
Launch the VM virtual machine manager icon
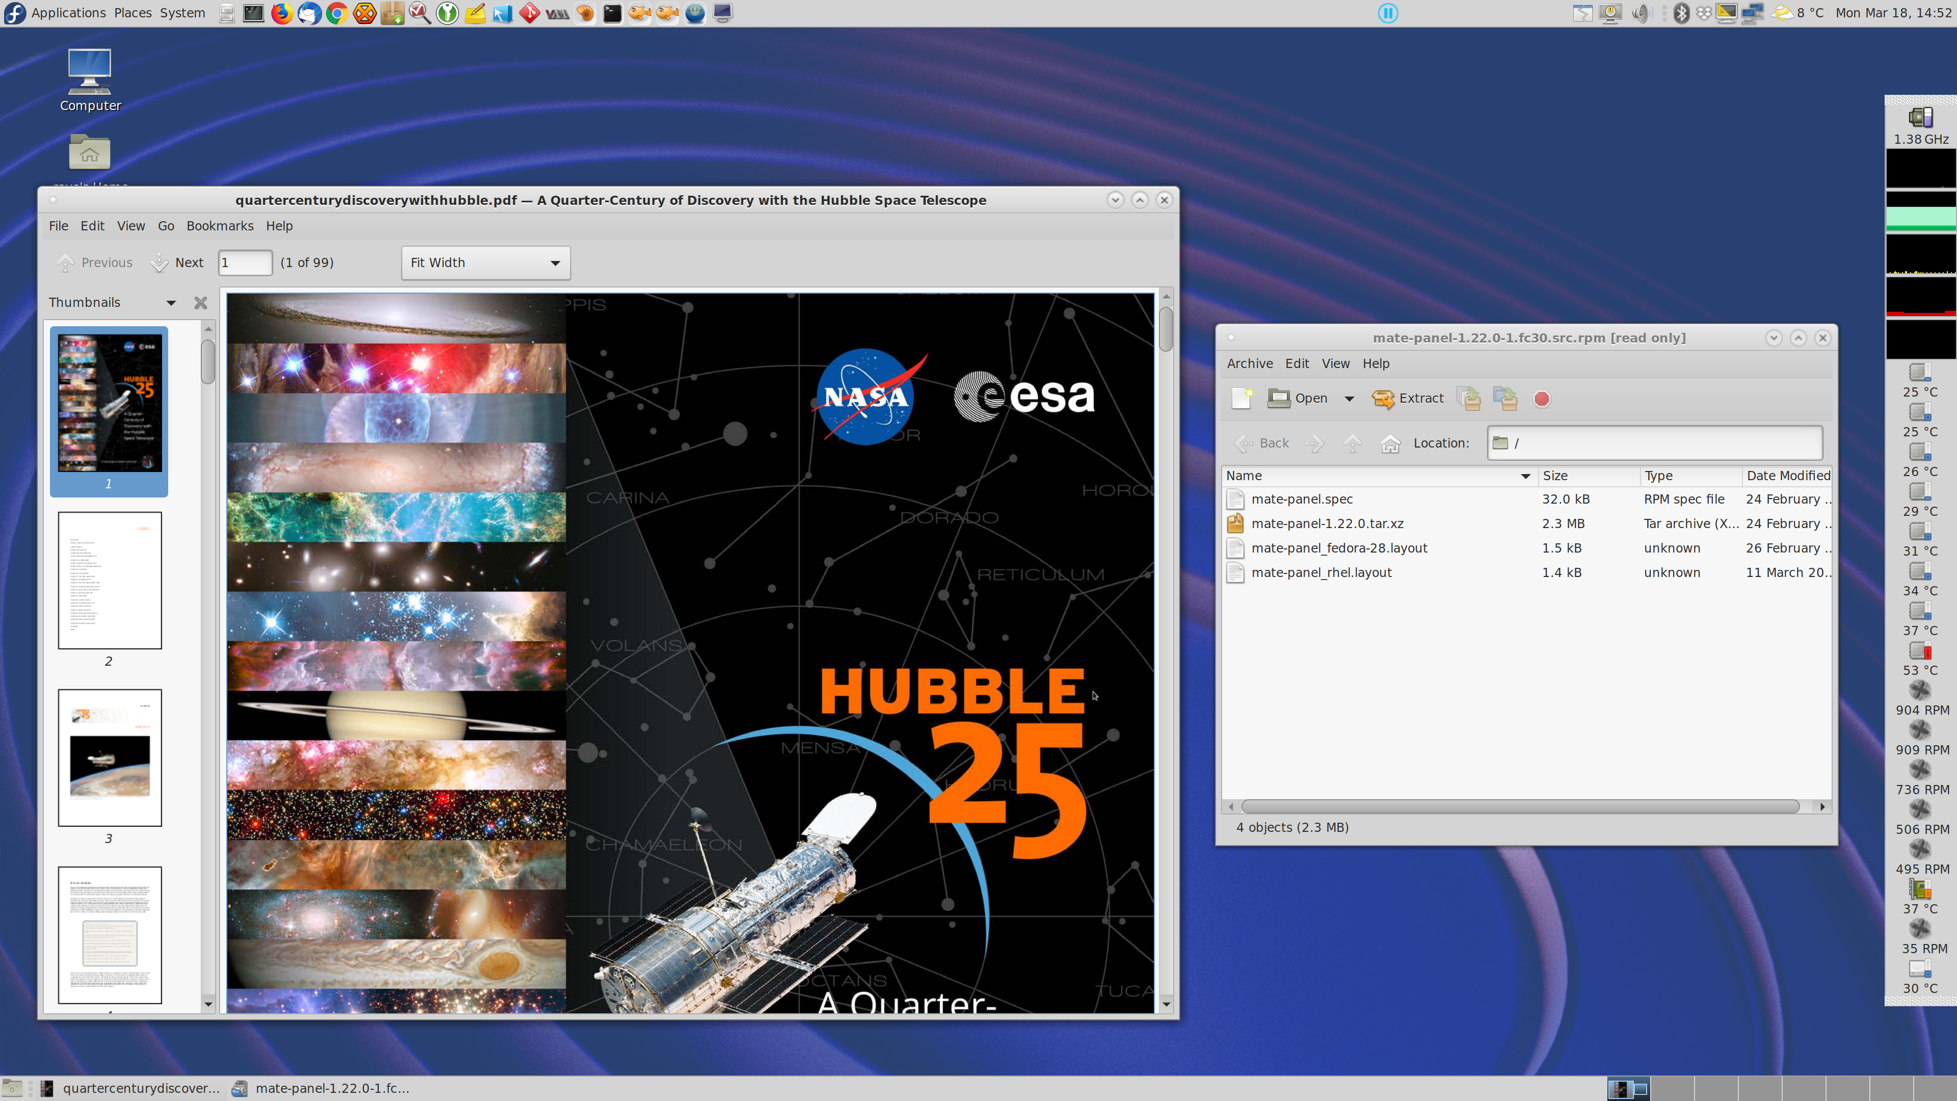click(x=557, y=13)
